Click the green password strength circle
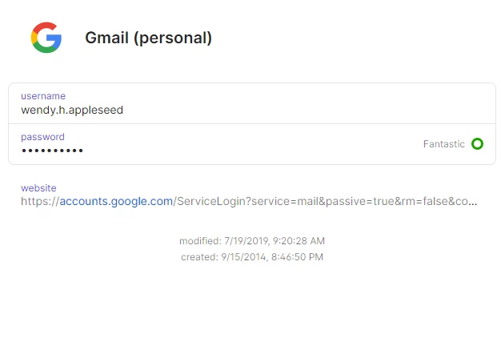 [477, 143]
